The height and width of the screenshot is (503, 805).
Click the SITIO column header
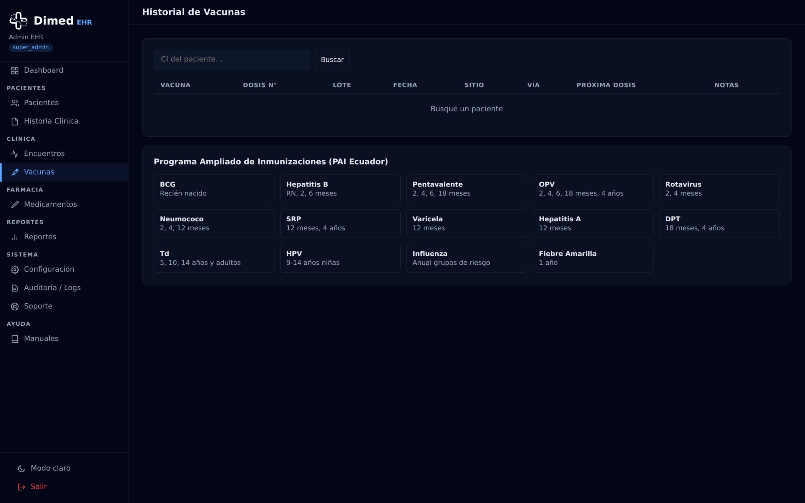coord(474,85)
